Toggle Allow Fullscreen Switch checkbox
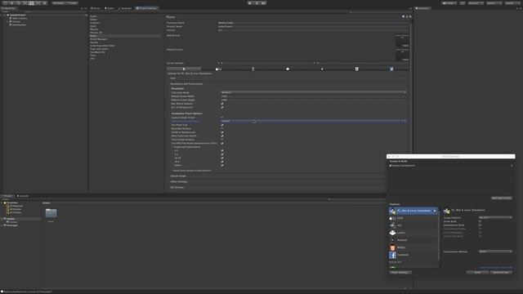The height and width of the screenshot is (294, 523). point(222,136)
